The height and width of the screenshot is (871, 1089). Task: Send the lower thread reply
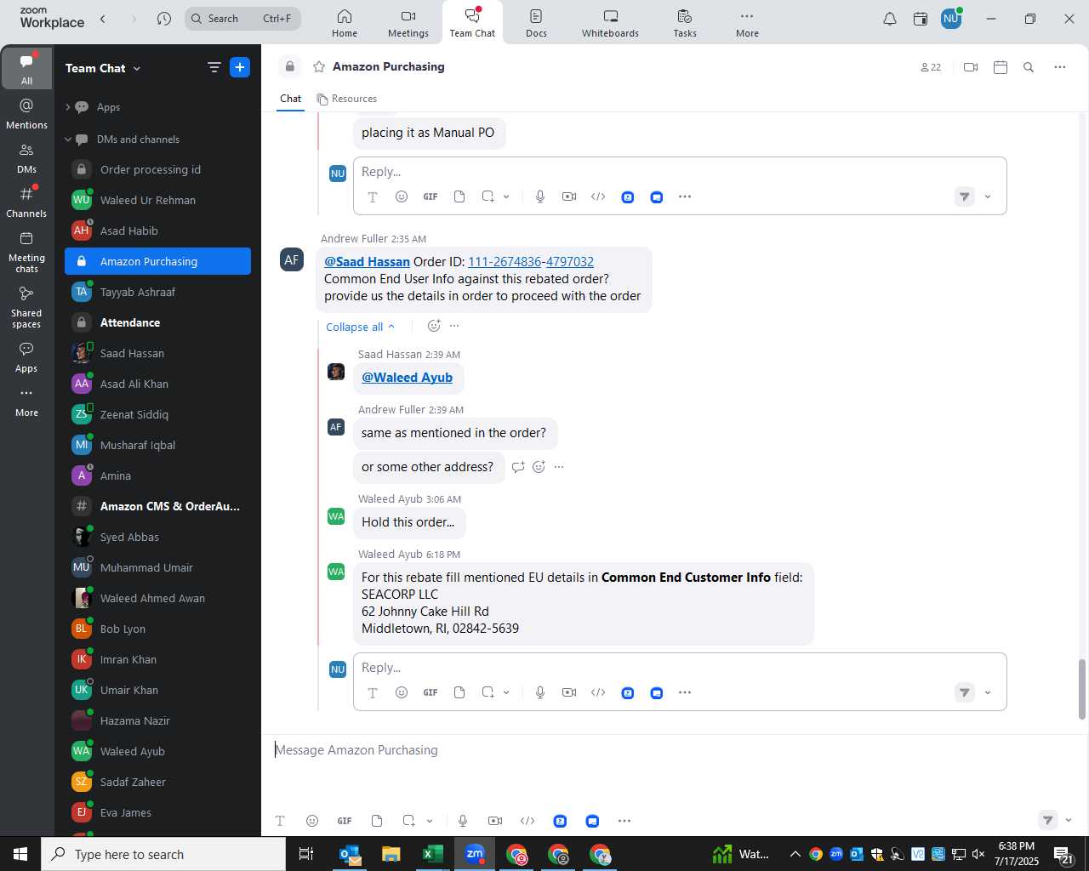964,693
